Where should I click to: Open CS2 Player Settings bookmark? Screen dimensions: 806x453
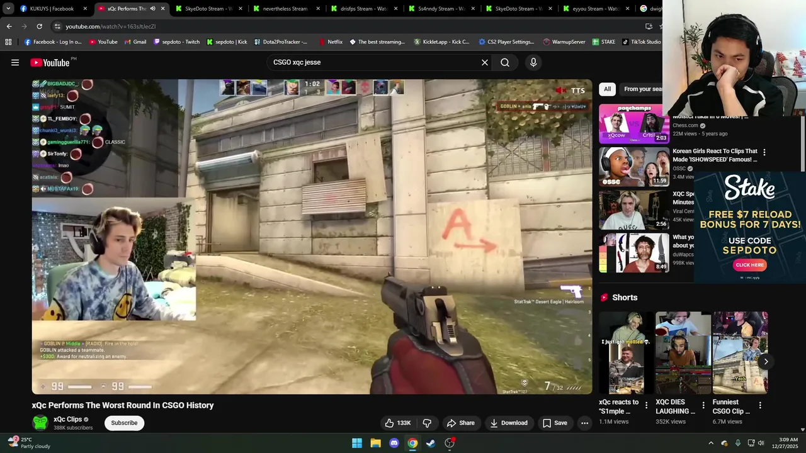pyautogui.click(x=506, y=42)
